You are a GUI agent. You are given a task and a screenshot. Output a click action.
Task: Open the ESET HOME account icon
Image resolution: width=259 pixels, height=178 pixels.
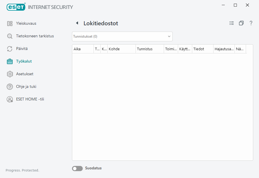(9, 99)
